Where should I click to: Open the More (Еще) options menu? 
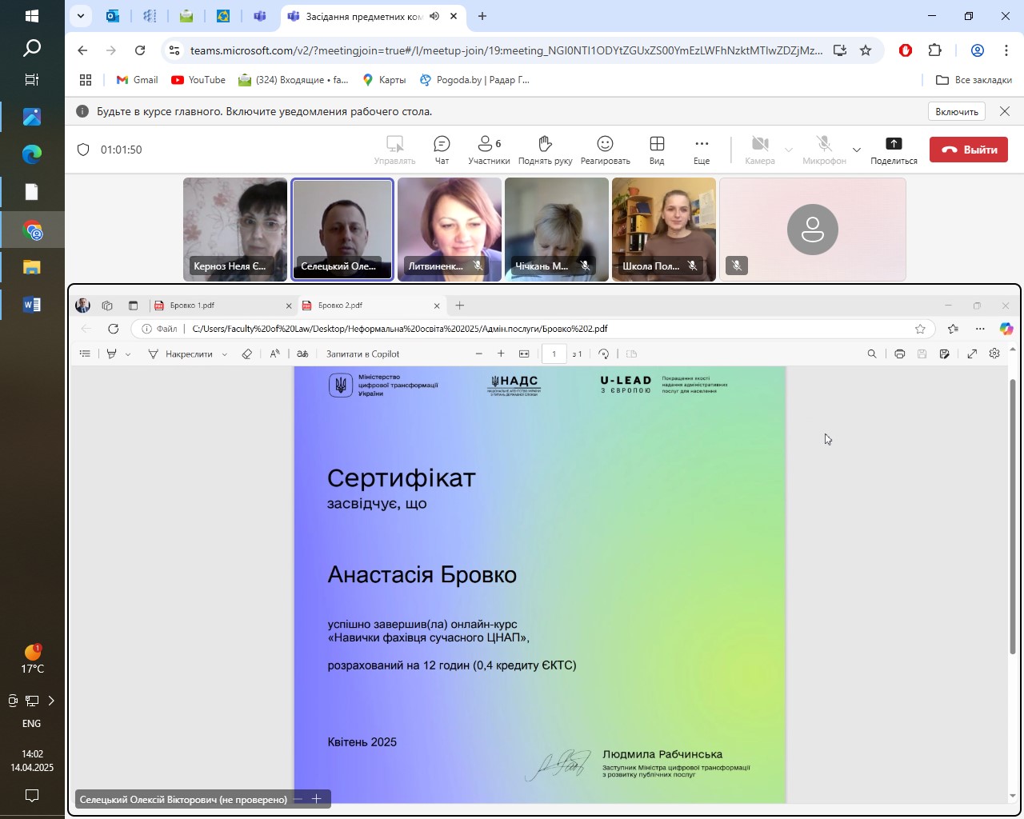pyautogui.click(x=701, y=150)
